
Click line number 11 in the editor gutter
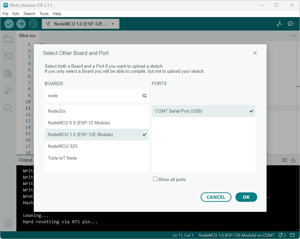(28, 108)
